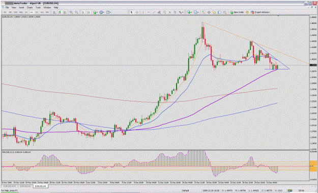318x193 pixels.
Task: Toggle the Navigator panel
Action: click(214, 12)
